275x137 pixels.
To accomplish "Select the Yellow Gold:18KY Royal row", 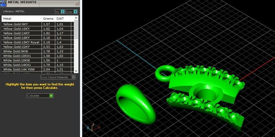I will click(38, 42).
